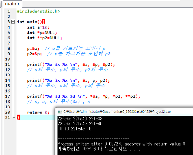Viewport: 193px width, 155px height.
Task: Click the printf line with *&a, *p, *p2, **p2
Action: 84,96
